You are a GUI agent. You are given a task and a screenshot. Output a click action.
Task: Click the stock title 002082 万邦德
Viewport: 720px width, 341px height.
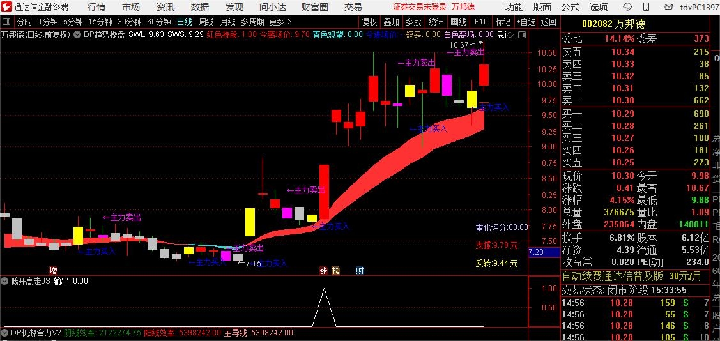point(614,25)
